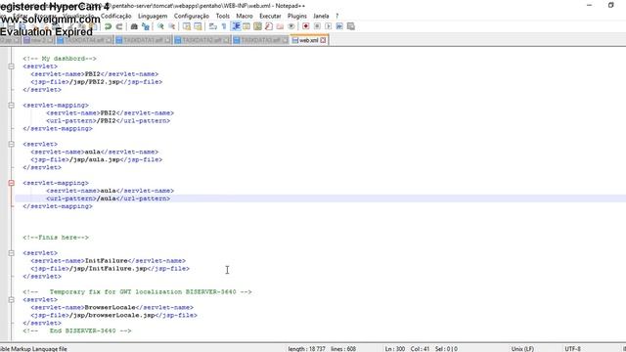Toggle the Indent Guide icon
Image resolution: width=626 pixels, height=352 pixels.
point(236,26)
